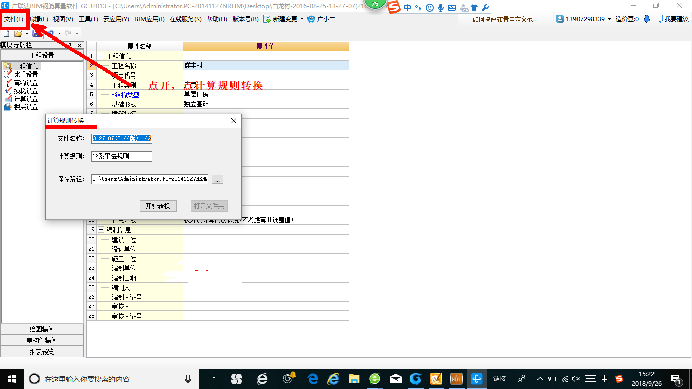Click the Sogou soft keyboard icon

[x=451, y=8]
